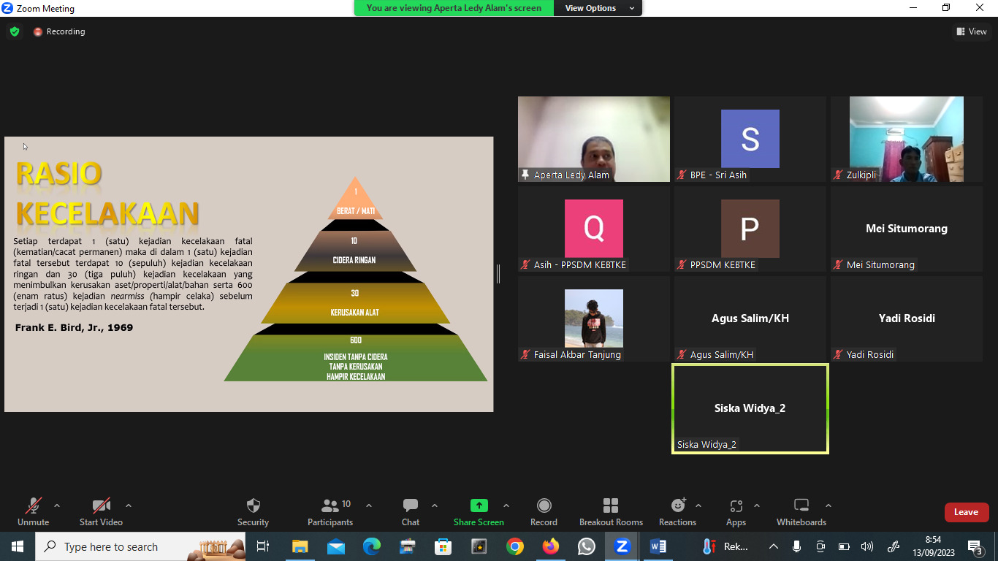Open the Reactions menu
This screenshot has width=998, height=561.
(677, 506)
